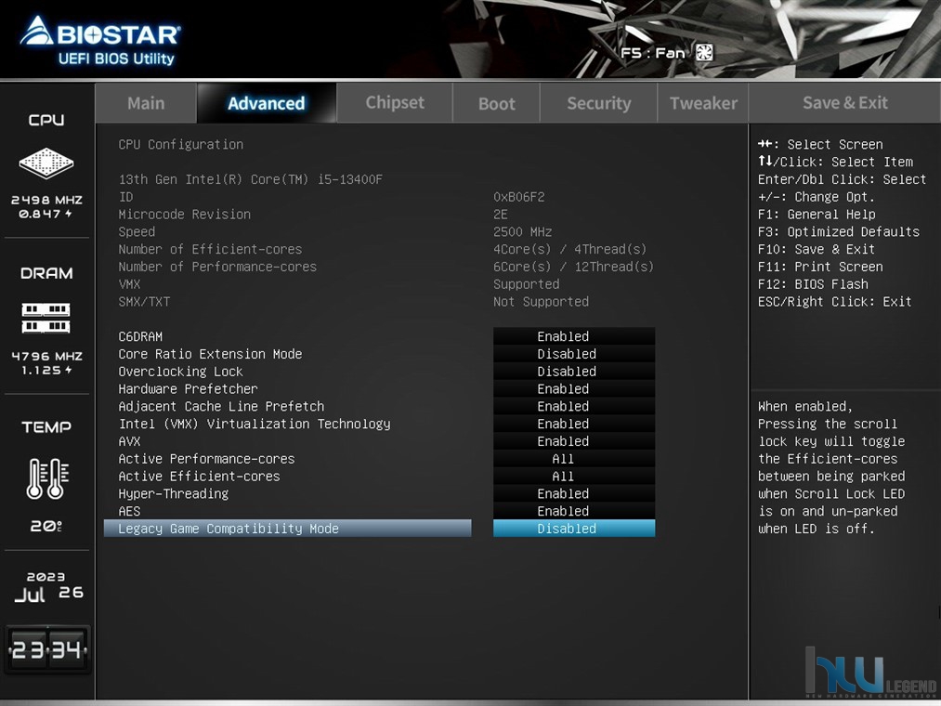Open Core Ratio Extension Mode value dropdown
This screenshot has height=706, width=941.
point(574,354)
